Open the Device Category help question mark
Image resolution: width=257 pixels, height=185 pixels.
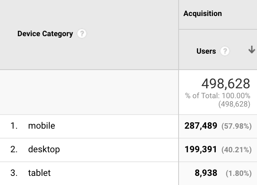(x=82, y=33)
